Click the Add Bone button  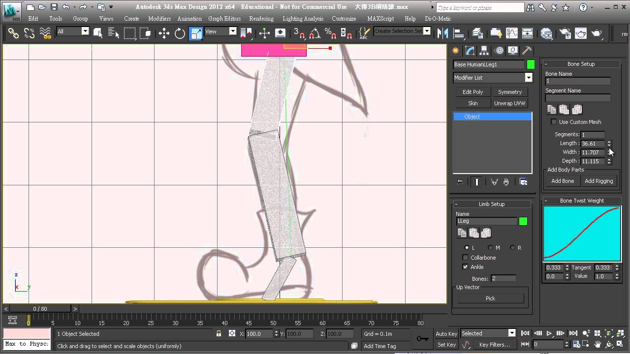click(563, 181)
